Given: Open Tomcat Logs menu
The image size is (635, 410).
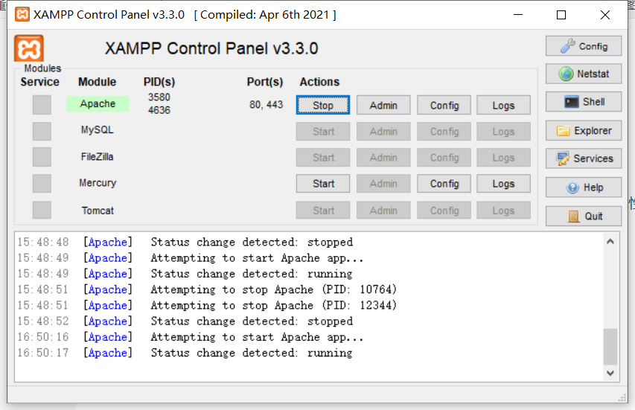Looking at the screenshot, I should coord(503,211).
